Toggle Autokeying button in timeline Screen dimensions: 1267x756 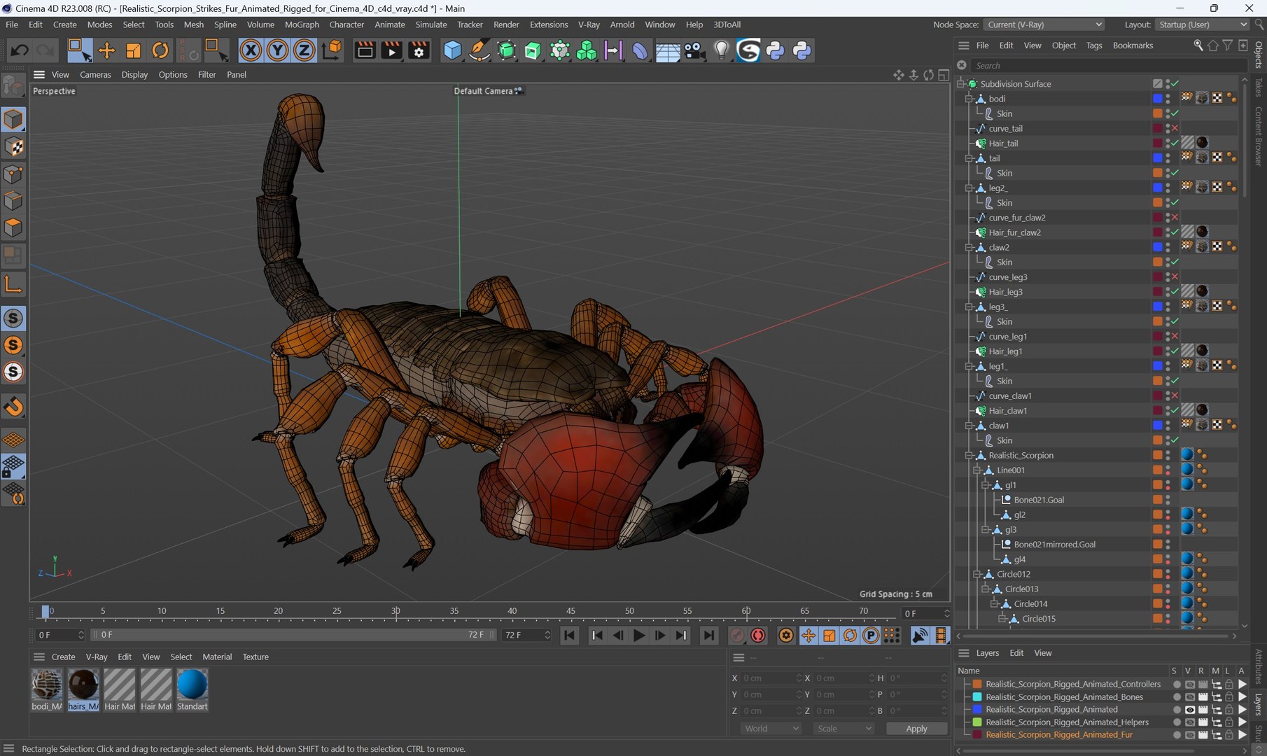(758, 635)
